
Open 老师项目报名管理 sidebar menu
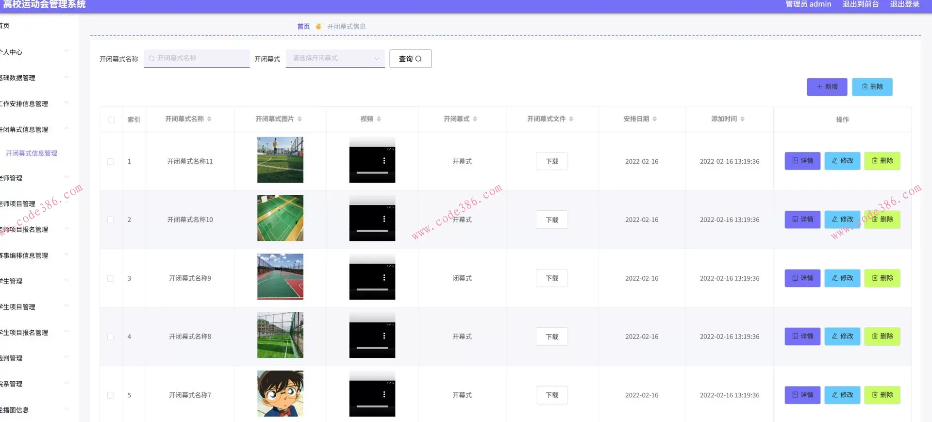tap(34, 229)
